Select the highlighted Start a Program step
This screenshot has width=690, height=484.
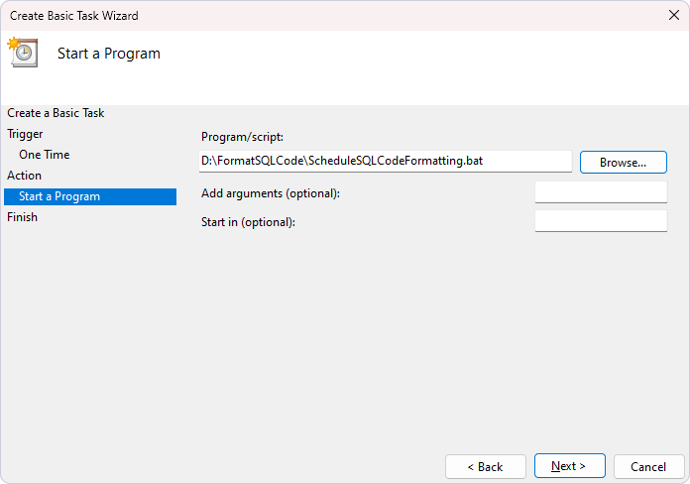(x=90, y=196)
